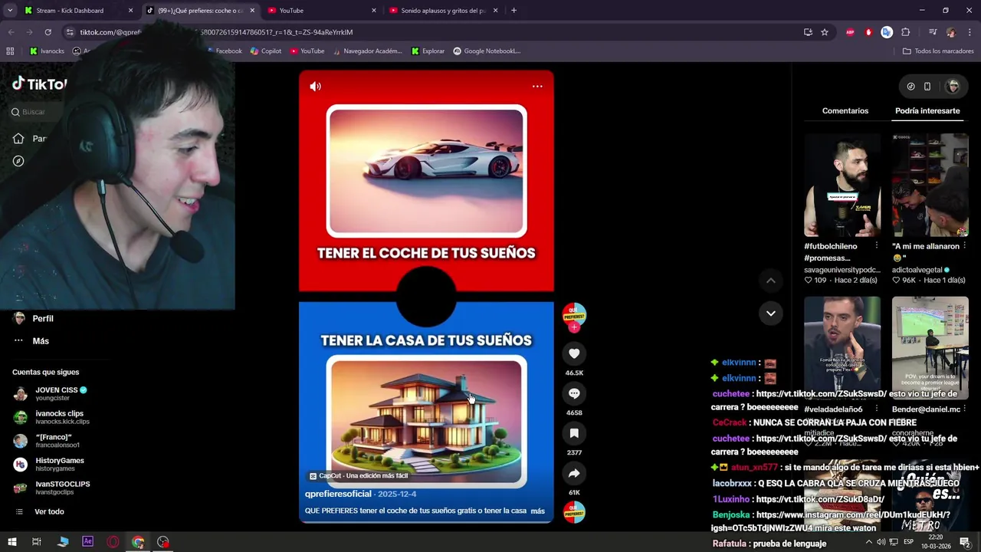981x552 pixels.
Task: Save the video with the bookmark icon
Action: tap(574, 433)
